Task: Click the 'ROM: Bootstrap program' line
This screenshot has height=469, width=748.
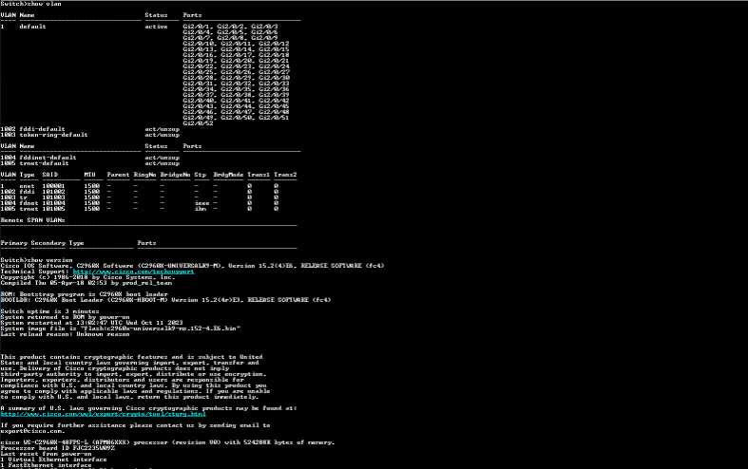Action: (x=84, y=294)
